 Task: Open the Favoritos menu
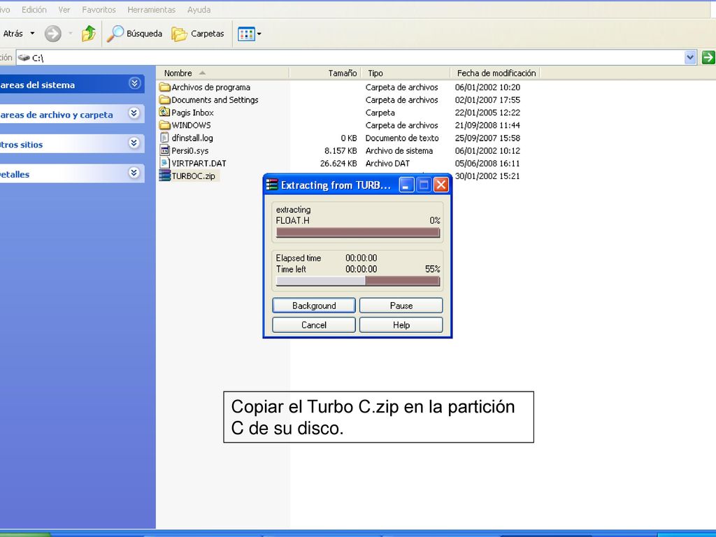click(x=99, y=10)
